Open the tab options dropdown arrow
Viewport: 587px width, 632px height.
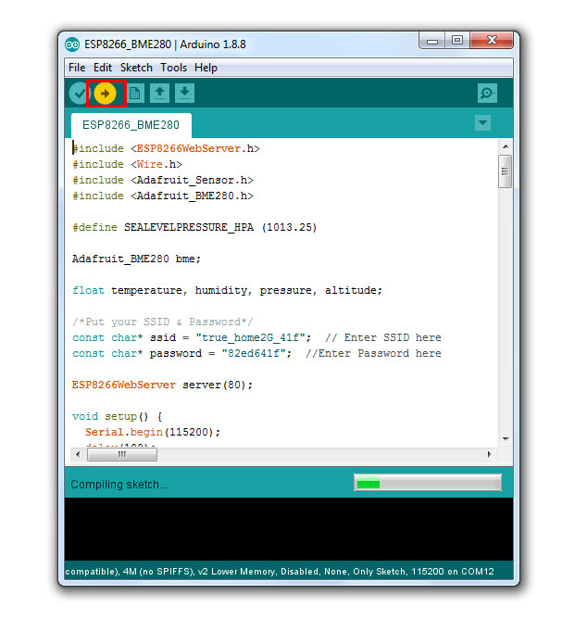coord(482,122)
